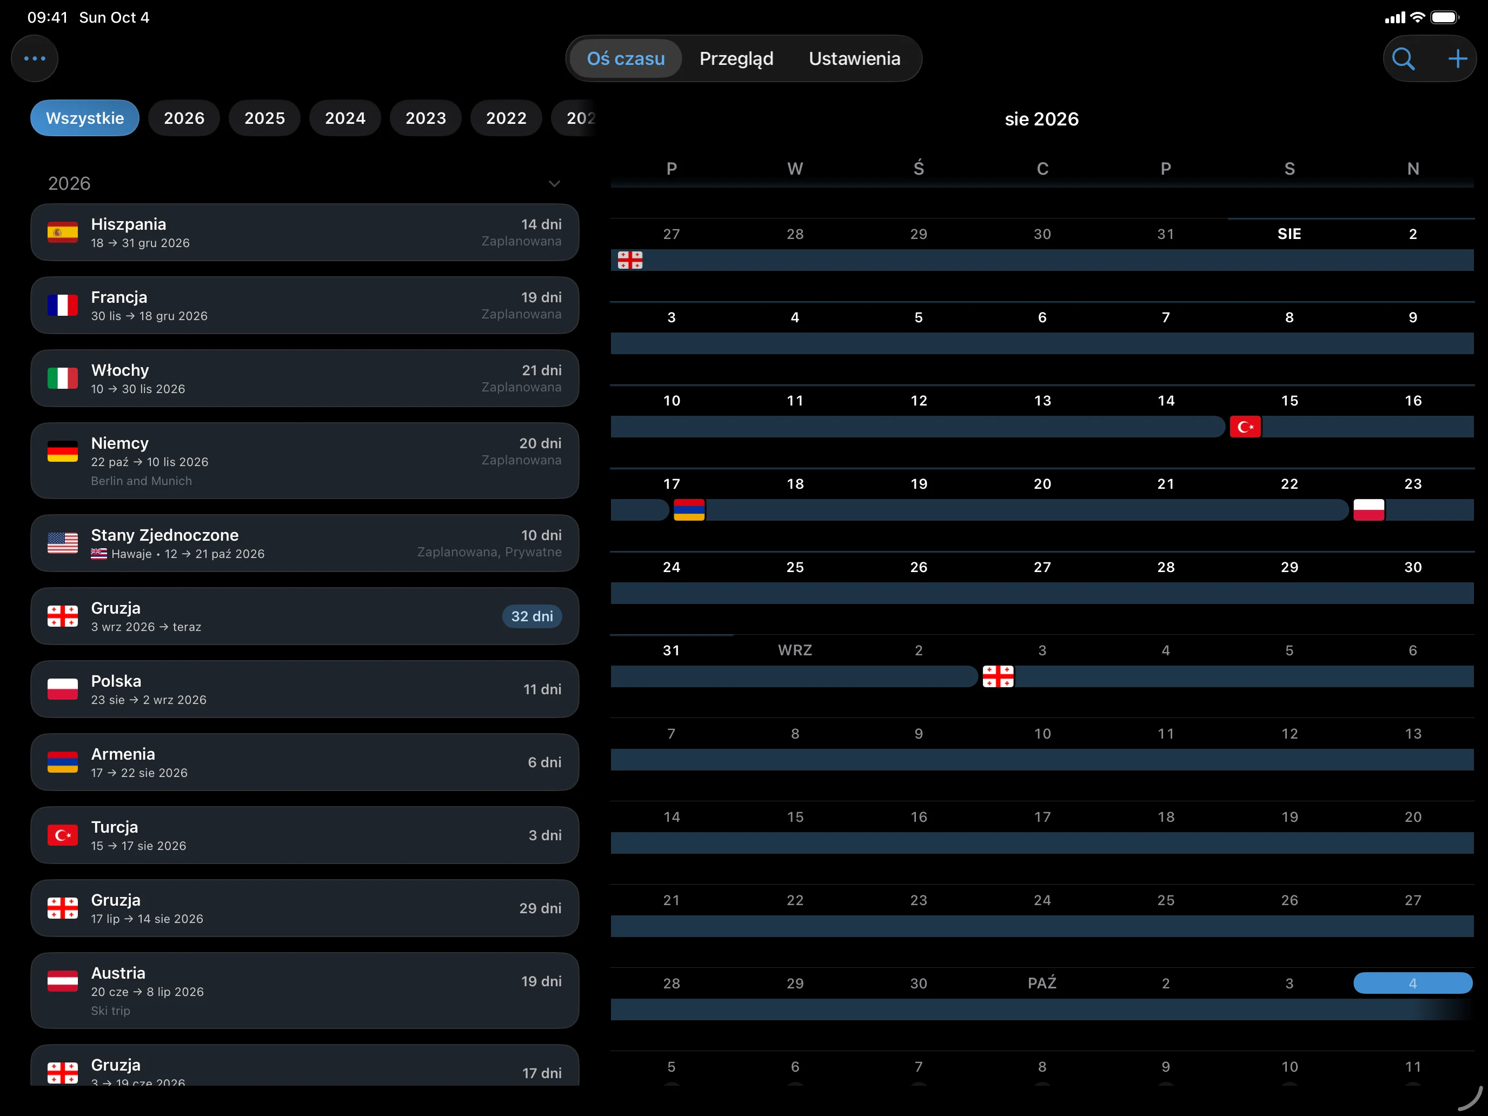Add a new trip with plus icon
The image size is (1488, 1116).
point(1458,58)
